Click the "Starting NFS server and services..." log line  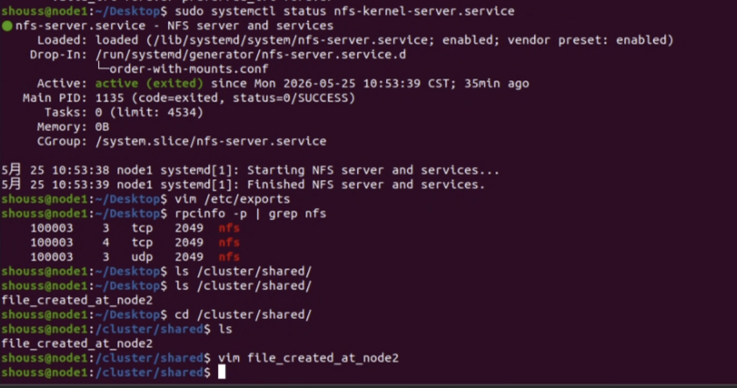[250, 170]
